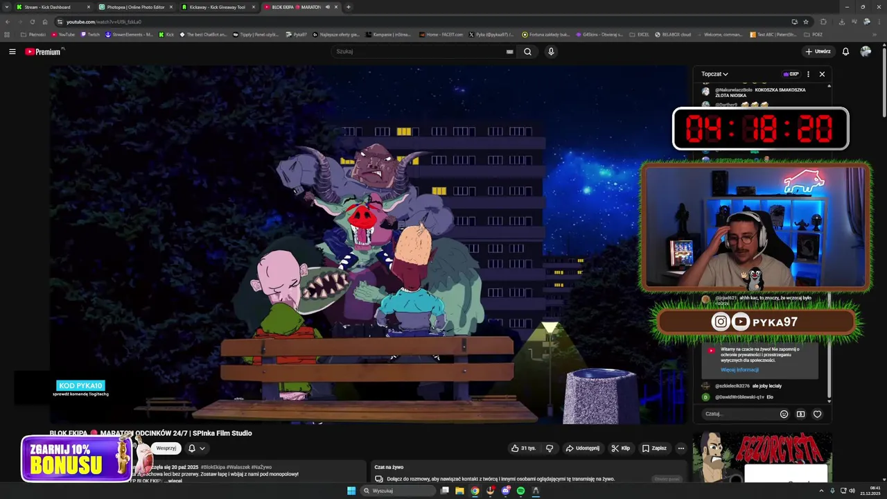Like the video with 31 tys. thumbs-up

click(x=524, y=448)
